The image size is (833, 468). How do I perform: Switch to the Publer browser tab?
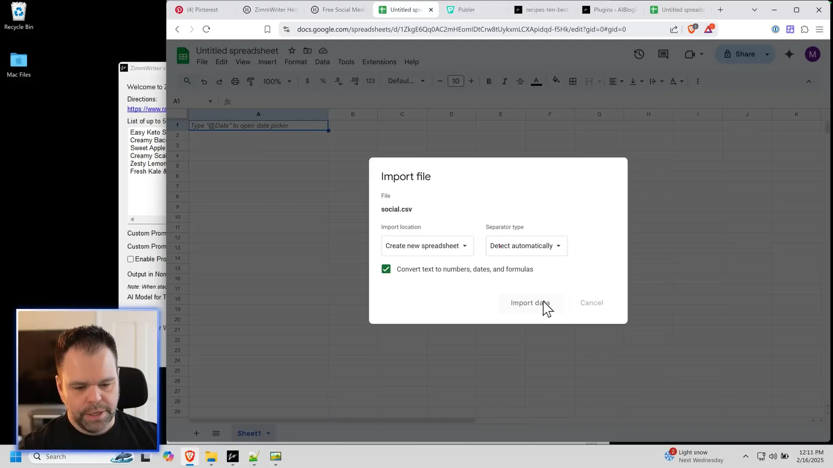coord(466,10)
